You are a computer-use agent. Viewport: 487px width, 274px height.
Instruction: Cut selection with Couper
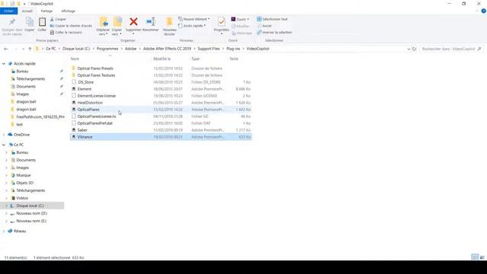pos(58,19)
